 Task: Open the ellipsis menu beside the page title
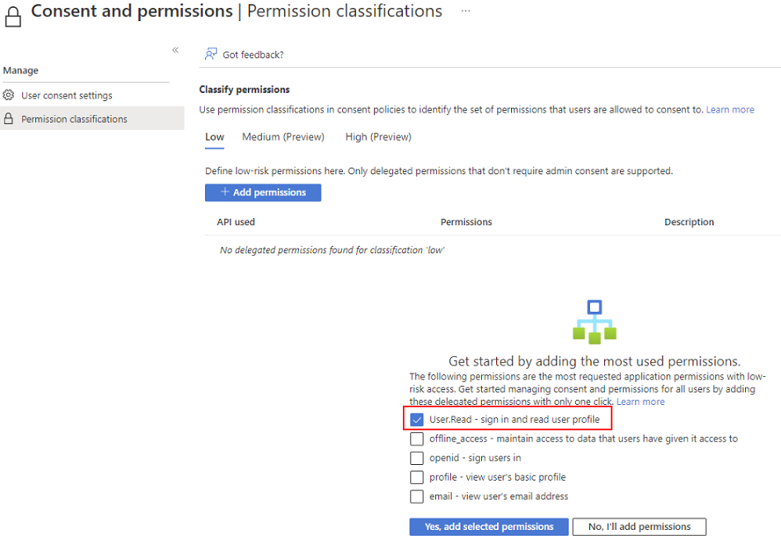point(464,11)
